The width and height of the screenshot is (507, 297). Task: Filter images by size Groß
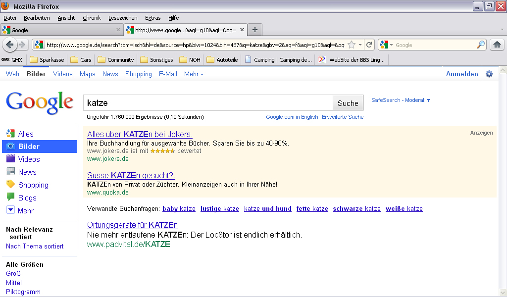13,274
